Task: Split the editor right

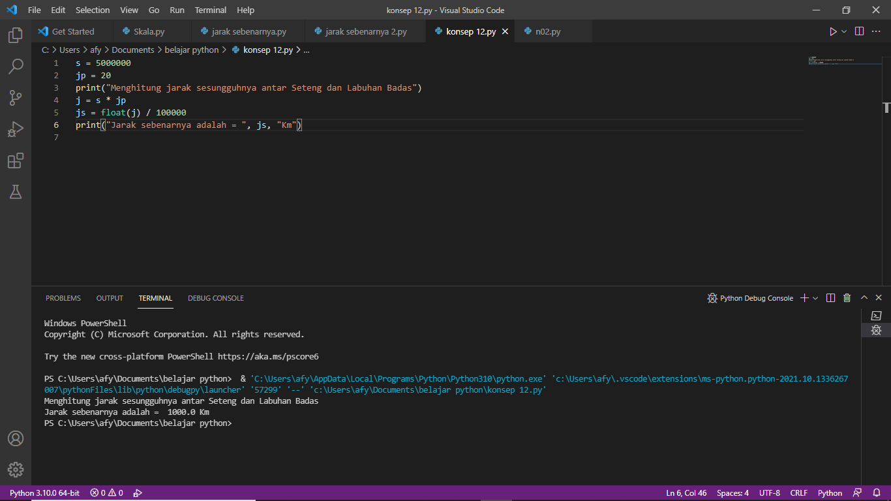Action: click(x=859, y=31)
